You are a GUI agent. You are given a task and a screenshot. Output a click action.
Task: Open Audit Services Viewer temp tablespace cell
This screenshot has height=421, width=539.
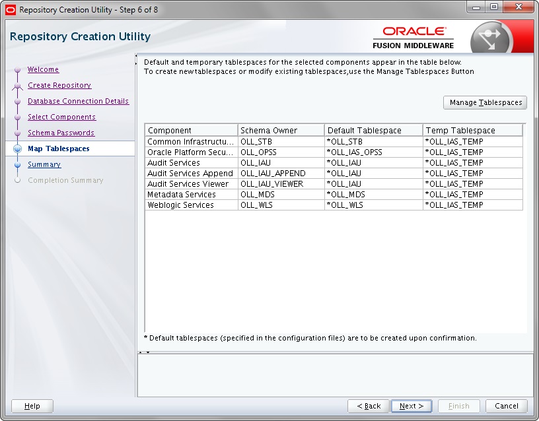pyautogui.click(x=473, y=184)
